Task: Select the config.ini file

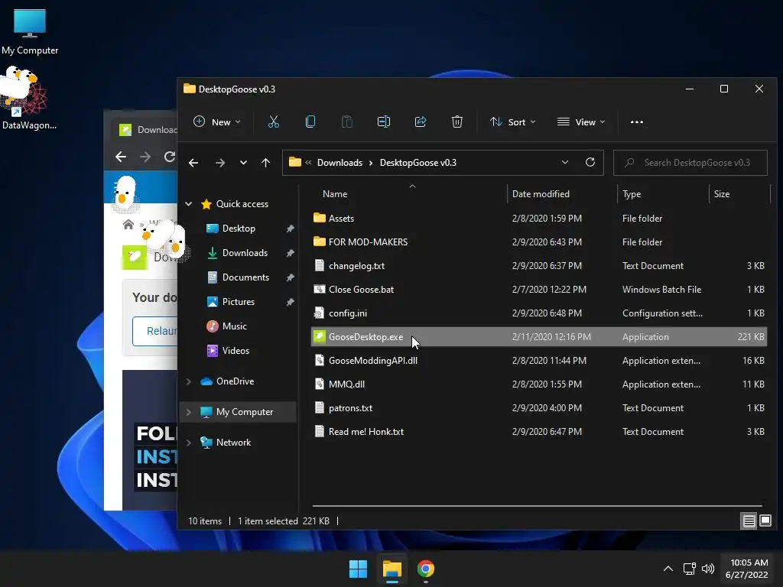Action: (539, 313)
